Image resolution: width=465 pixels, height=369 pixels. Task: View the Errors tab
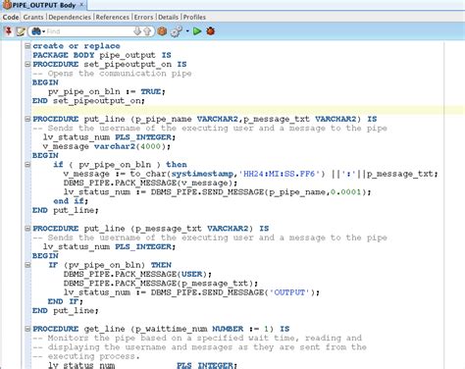click(143, 17)
